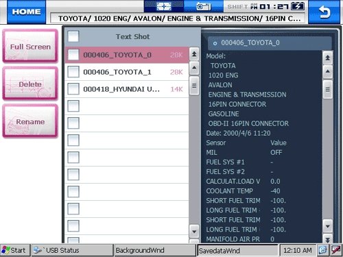Viewport: 343px width, 257px height.
Task: Switch to SavedataWnd taskbar item
Action: click(x=237, y=251)
